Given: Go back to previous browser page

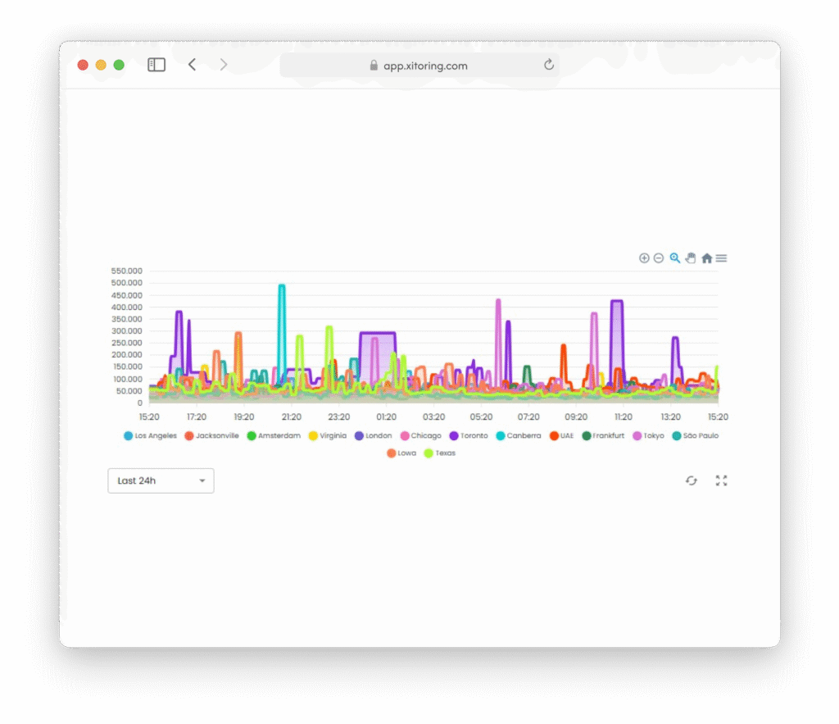Looking at the screenshot, I should pos(192,65).
